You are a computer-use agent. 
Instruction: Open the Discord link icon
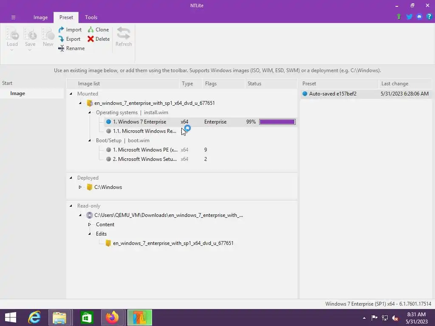click(x=419, y=17)
